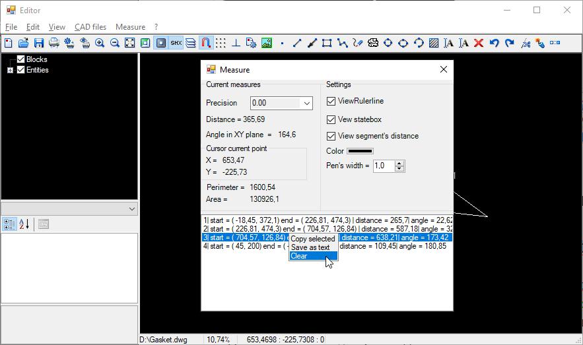
Task: Click the Print toolbar icon
Action: 54,43
